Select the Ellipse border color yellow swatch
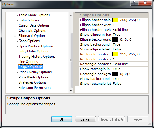Viewport: 154px width, 128px height. [x=115, y=20]
